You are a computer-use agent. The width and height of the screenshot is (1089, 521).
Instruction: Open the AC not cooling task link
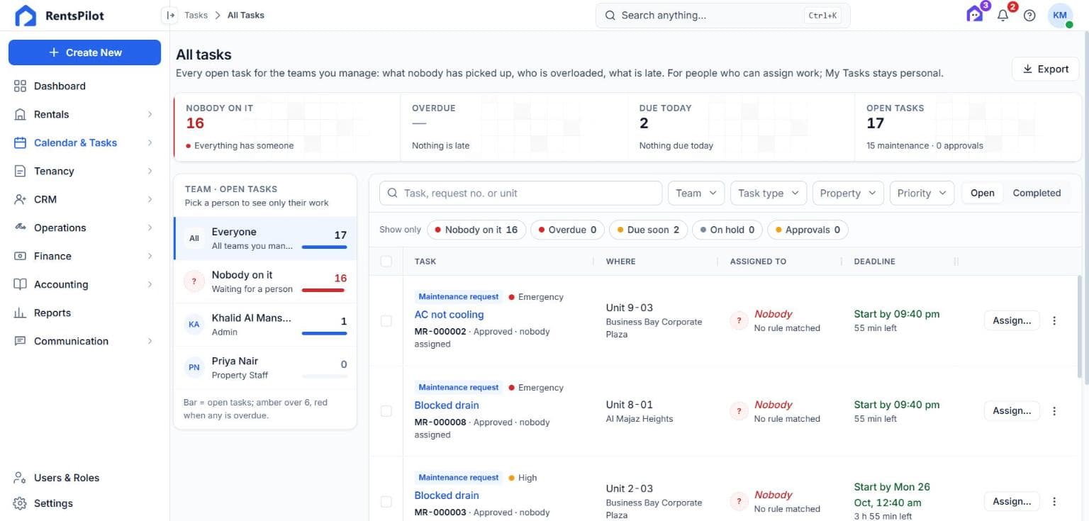[449, 315]
